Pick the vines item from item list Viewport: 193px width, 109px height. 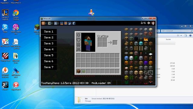click(131, 78)
